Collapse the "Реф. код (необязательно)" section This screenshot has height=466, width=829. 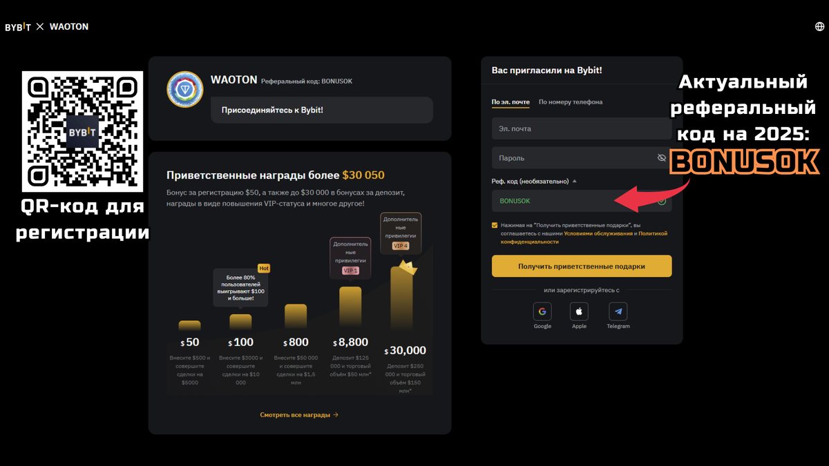tap(574, 181)
